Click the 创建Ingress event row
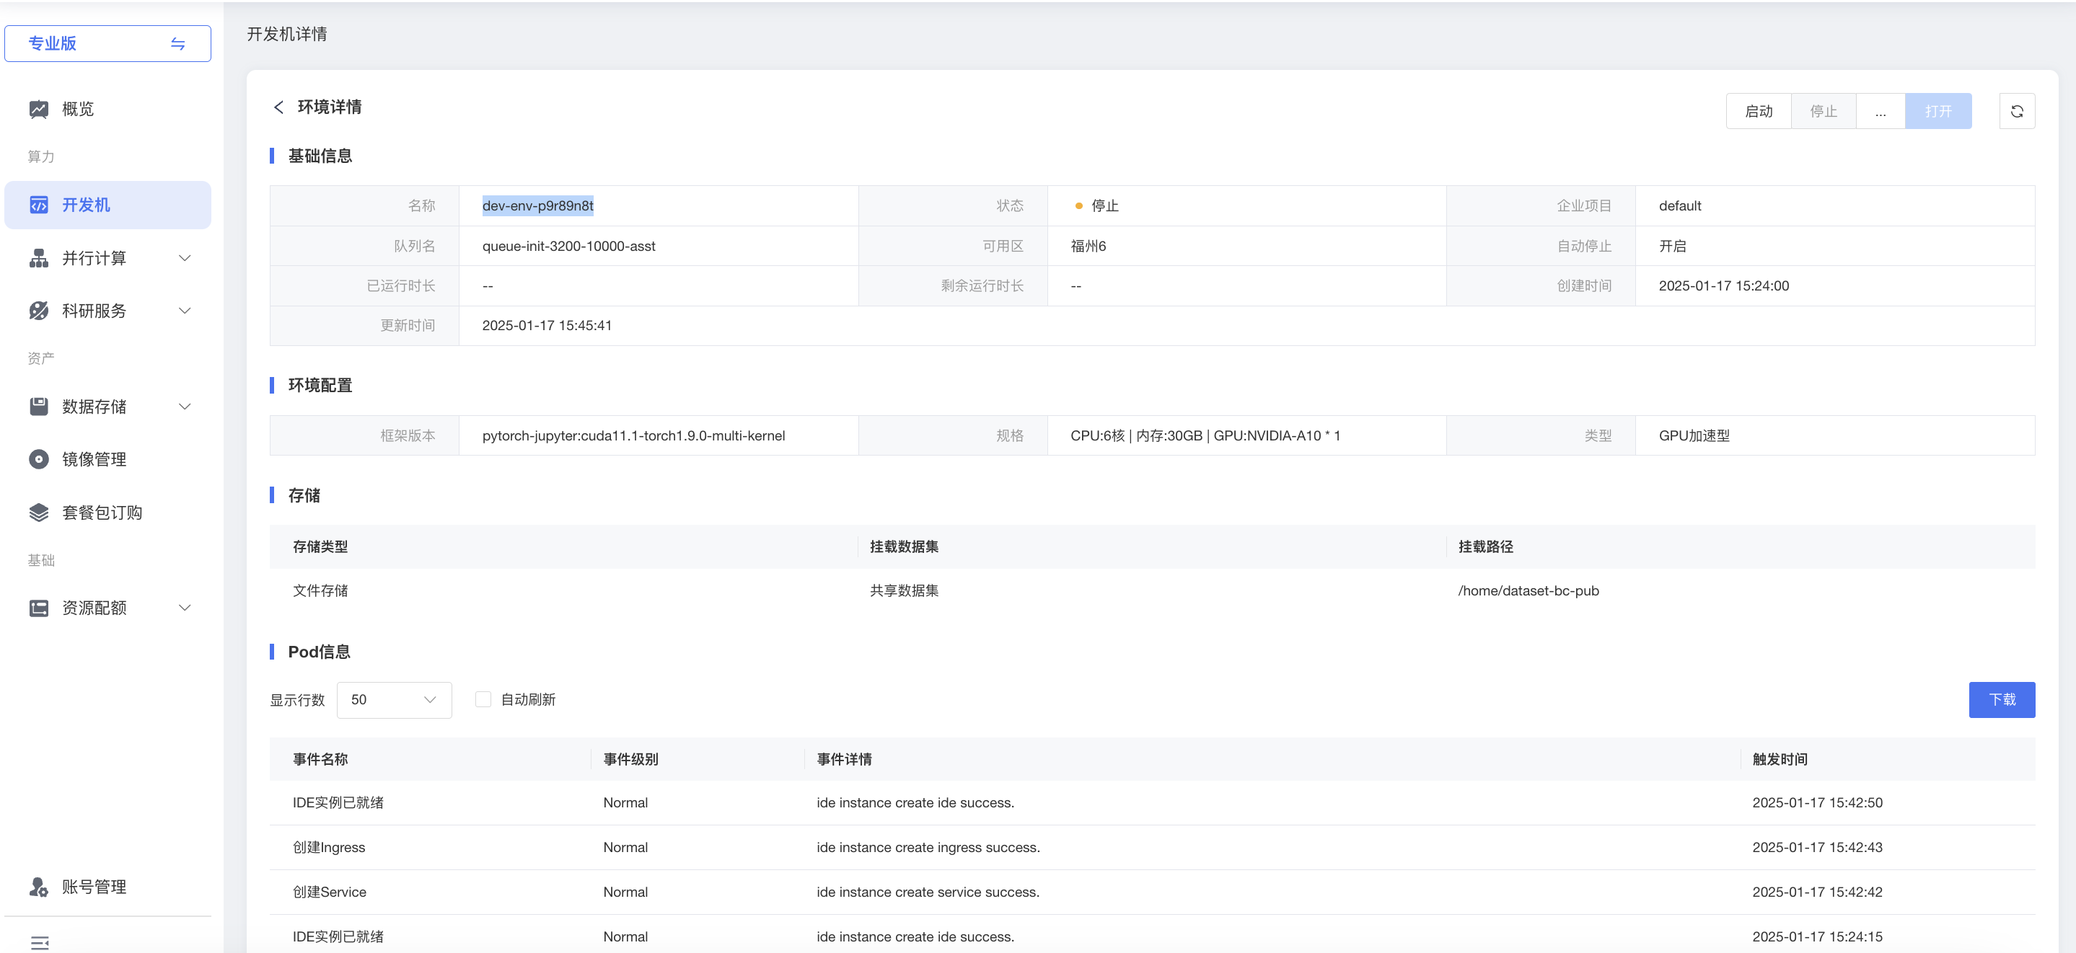2076x953 pixels. pyautogui.click(x=1153, y=846)
